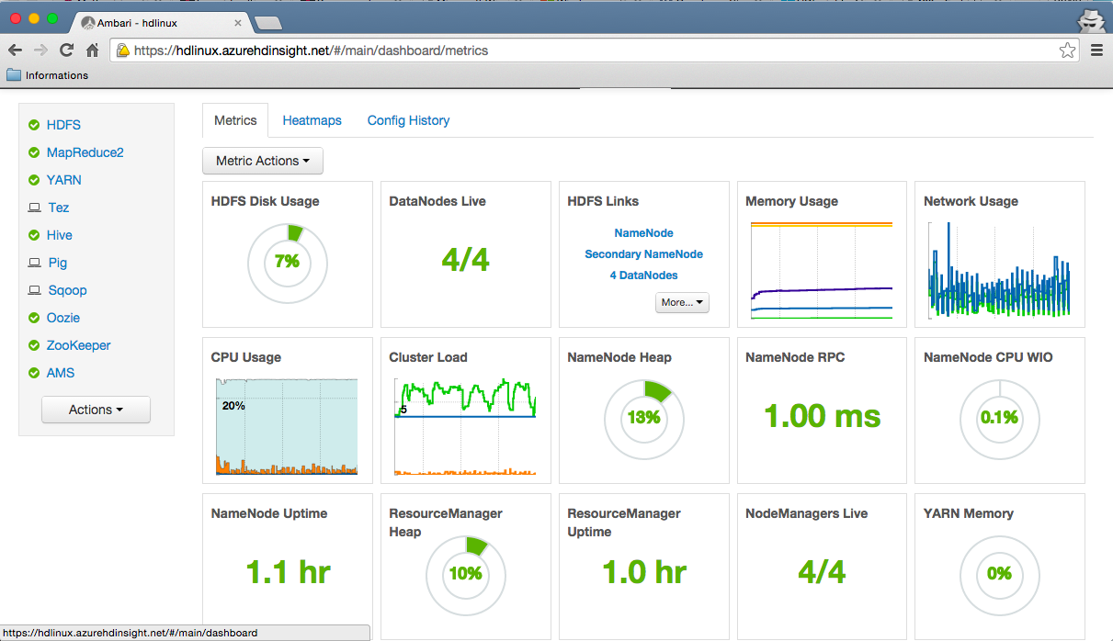Click the browser home icon
The height and width of the screenshot is (641, 1113).
[92, 51]
